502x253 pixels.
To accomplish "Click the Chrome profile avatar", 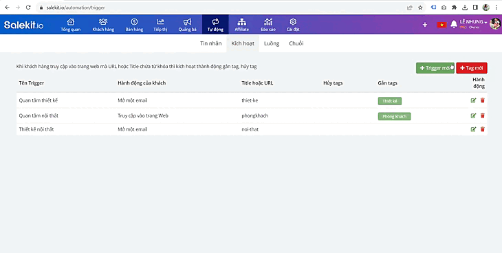I will pos(486,8).
